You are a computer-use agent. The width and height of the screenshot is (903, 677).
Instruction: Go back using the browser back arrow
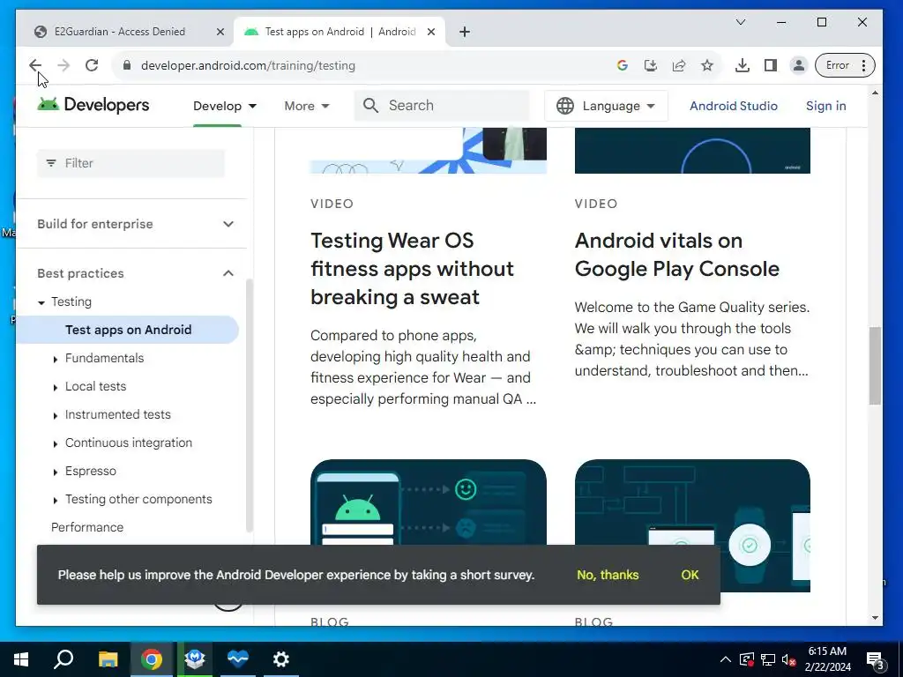[x=35, y=65]
